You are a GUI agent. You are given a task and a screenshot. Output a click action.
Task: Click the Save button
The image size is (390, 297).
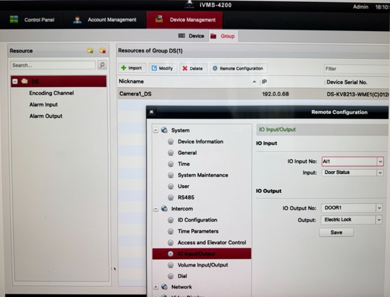coord(336,232)
